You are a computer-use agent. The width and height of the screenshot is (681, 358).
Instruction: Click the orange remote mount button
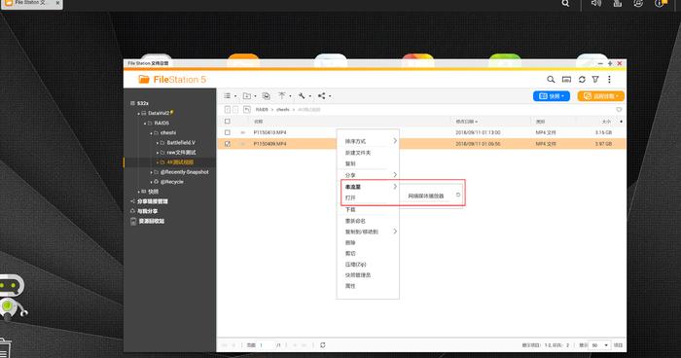[600, 96]
